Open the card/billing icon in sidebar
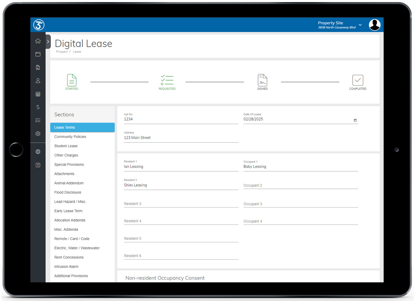The height and width of the screenshot is (301, 414). 38,54
